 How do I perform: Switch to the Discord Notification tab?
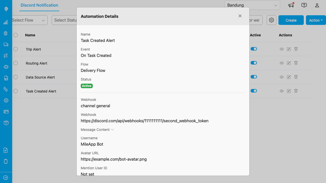click(39, 5)
